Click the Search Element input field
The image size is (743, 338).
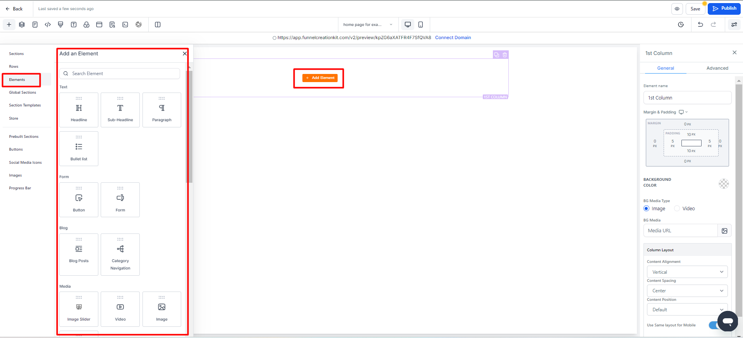124,74
